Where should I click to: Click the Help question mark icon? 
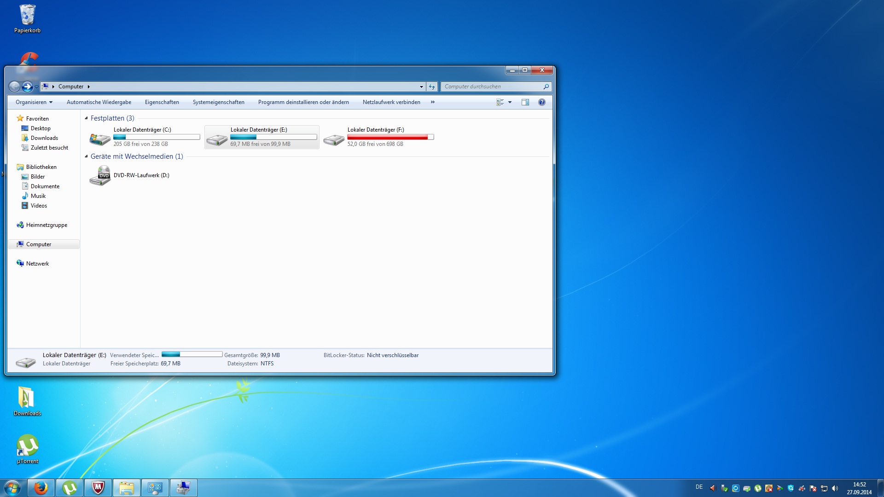pyautogui.click(x=542, y=102)
